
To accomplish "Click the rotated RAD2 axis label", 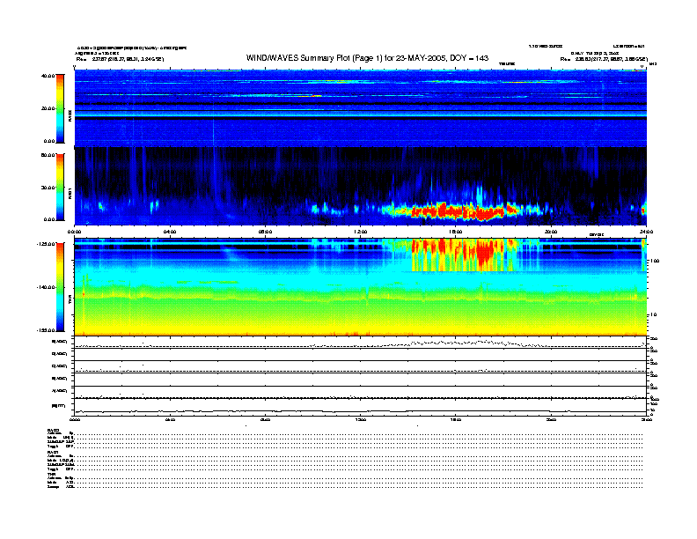I will coord(70,116).
